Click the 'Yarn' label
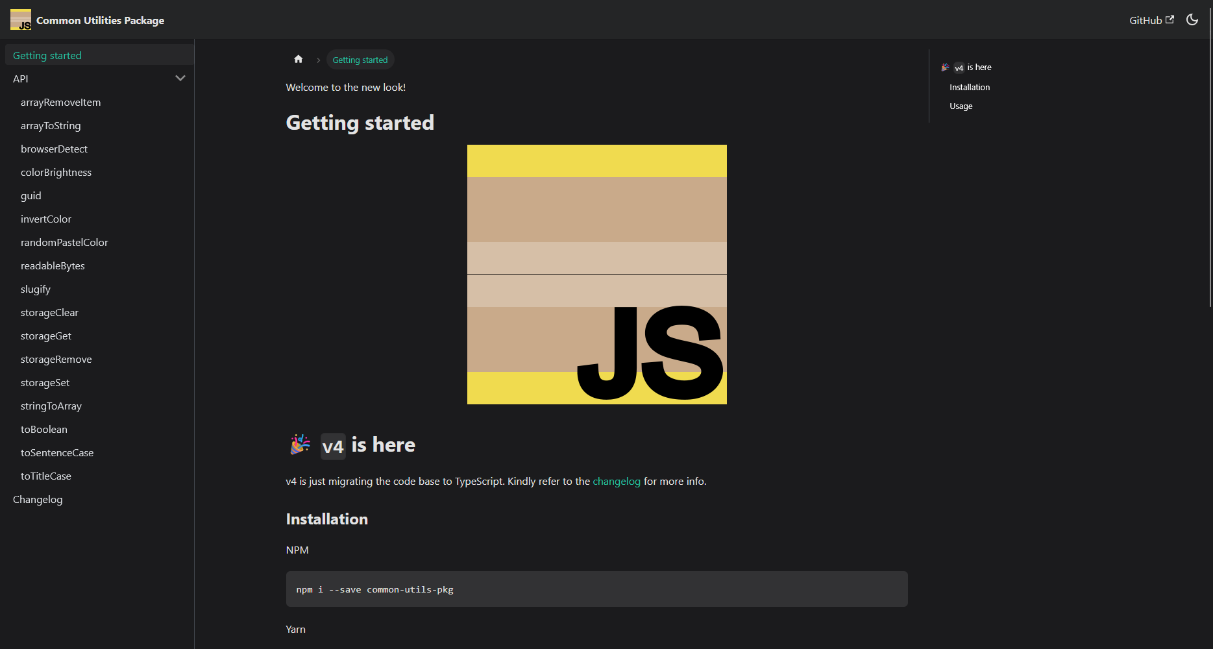Screen dimensions: 1213x649 coord(296,629)
